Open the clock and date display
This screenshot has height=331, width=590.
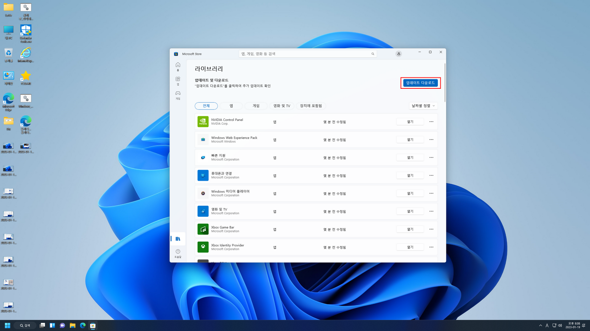pos(573,325)
